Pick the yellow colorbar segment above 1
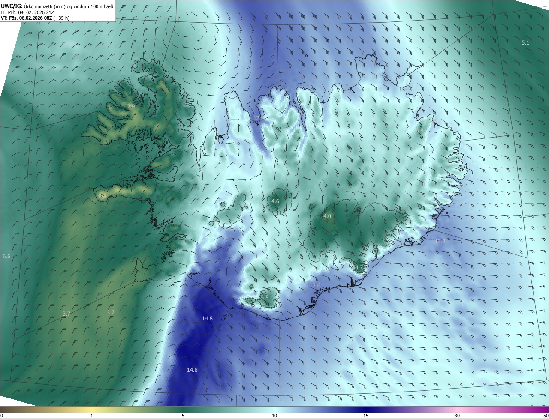Image resolution: width=549 pixels, height=419 pixels. [92, 409]
